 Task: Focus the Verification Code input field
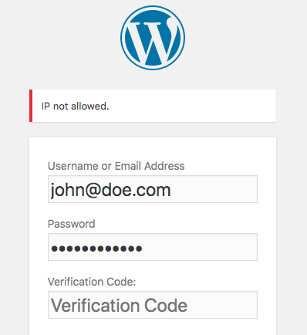point(153,305)
